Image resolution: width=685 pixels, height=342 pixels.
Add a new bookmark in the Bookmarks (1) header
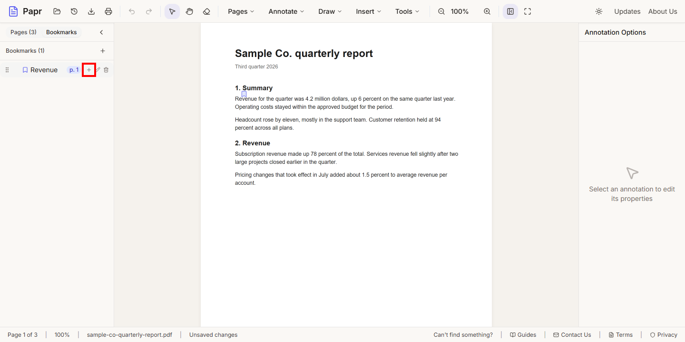pos(103,51)
